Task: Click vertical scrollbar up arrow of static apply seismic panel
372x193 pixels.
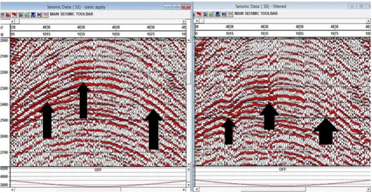Action: pos(188,41)
